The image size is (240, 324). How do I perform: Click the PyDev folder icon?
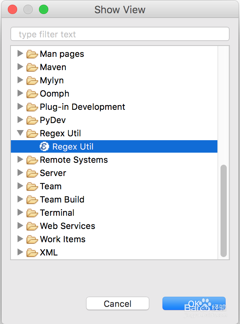coord(32,120)
